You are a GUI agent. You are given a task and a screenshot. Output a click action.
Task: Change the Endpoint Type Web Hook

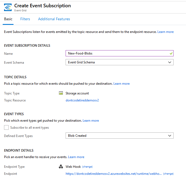click(87, 167)
